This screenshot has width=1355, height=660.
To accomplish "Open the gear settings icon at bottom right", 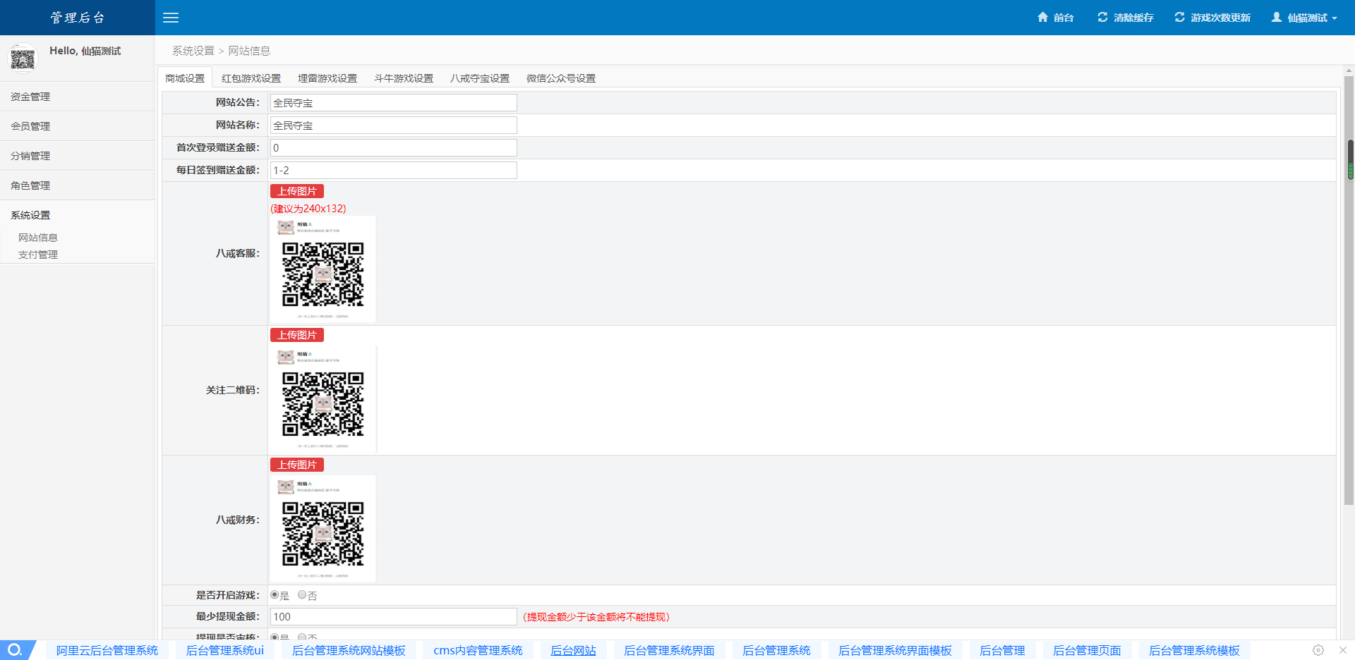I will (x=1318, y=650).
